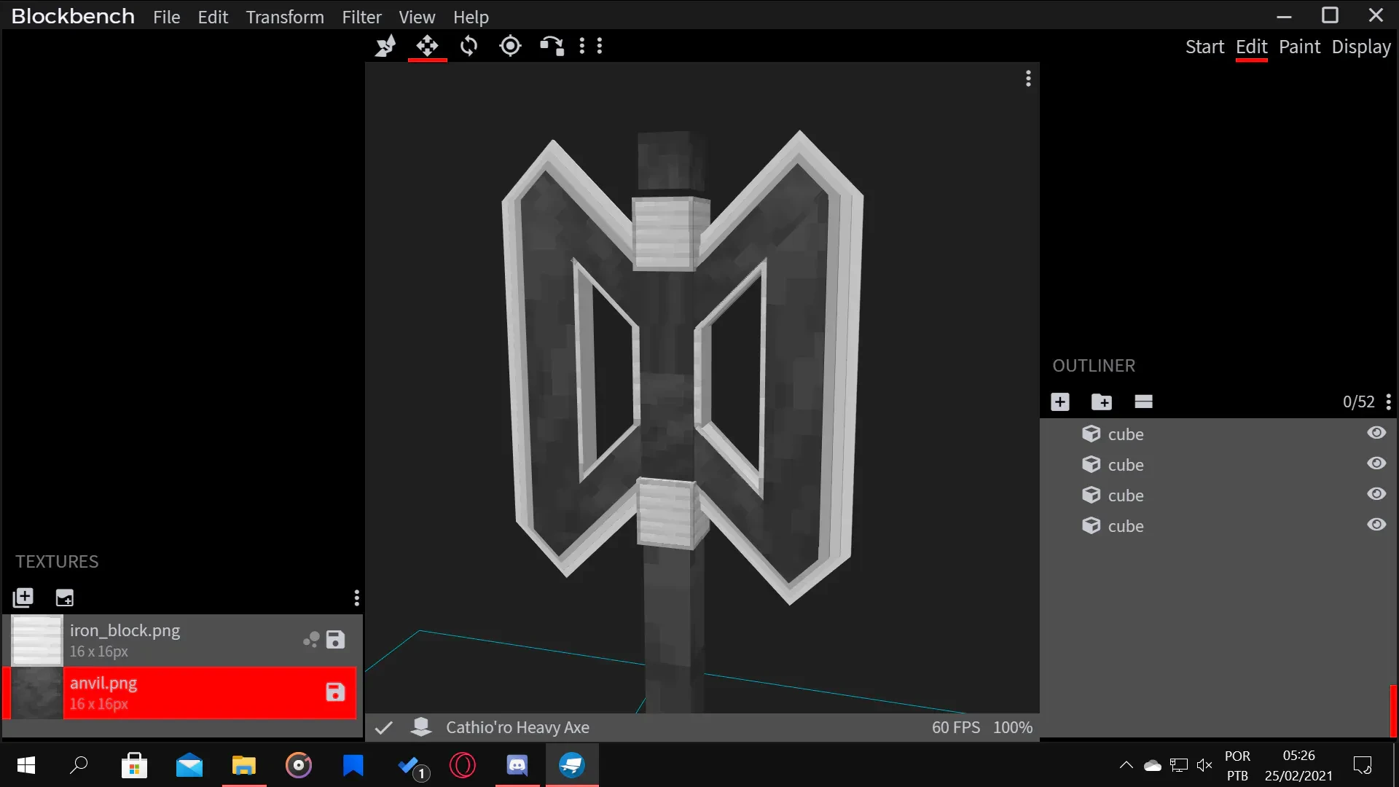
Task: Switch to the Display mode tab
Action: tap(1361, 47)
